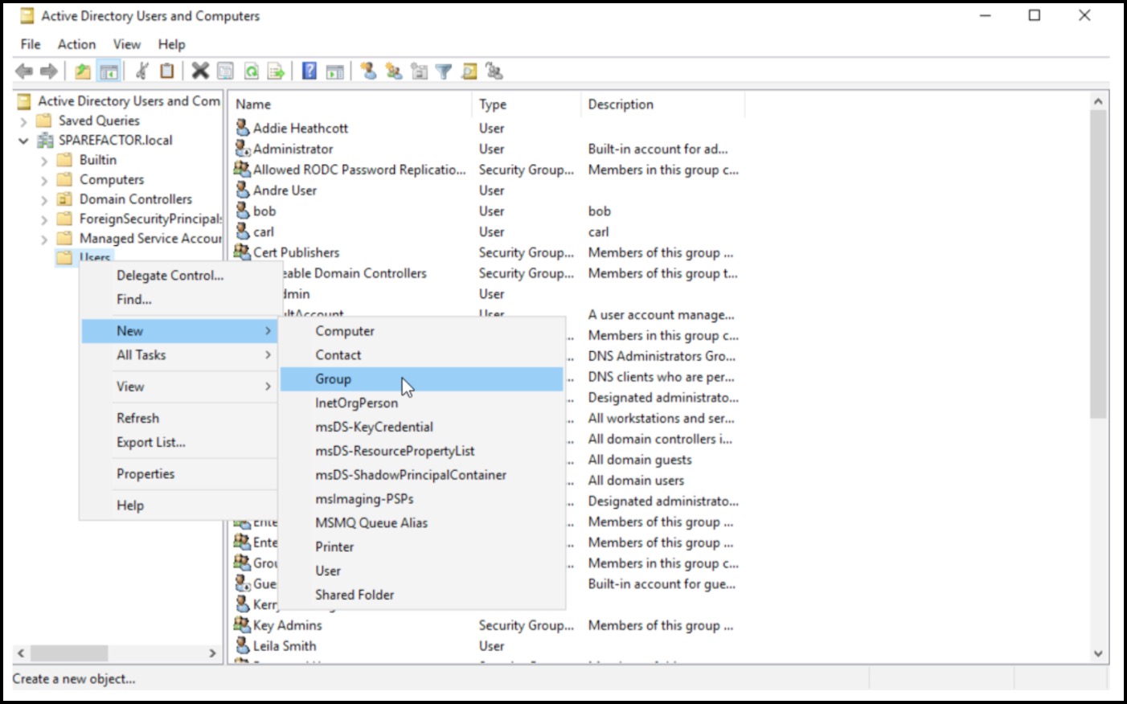Open the All Tasks submenu
The width and height of the screenshot is (1127, 704).
pos(179,354)
